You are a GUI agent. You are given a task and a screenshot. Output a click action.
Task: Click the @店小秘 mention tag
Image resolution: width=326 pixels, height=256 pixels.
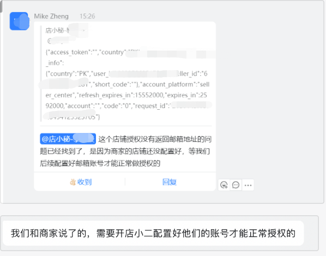click(68, 139)
